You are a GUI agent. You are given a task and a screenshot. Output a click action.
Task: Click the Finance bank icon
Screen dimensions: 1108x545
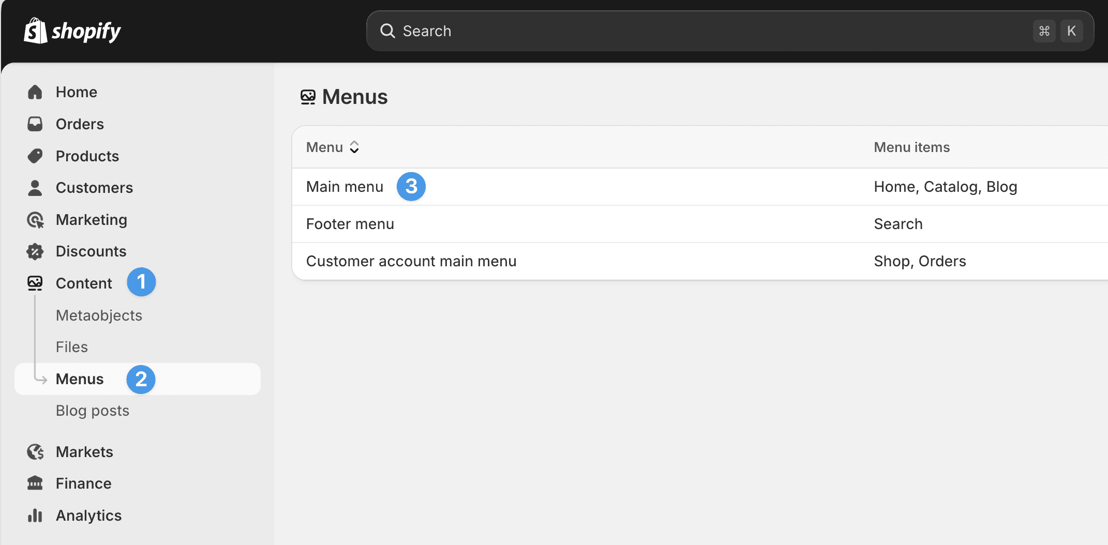point(35,483)
